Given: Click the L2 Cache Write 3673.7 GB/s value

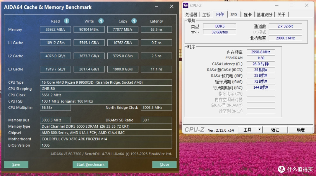Looking at the screenshot, I should [89, 56].
